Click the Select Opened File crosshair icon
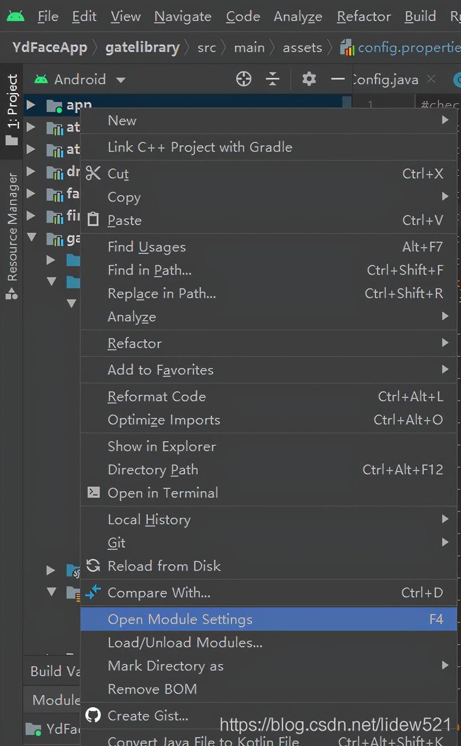Screen dimensions: 461x746 click(243, 79)
